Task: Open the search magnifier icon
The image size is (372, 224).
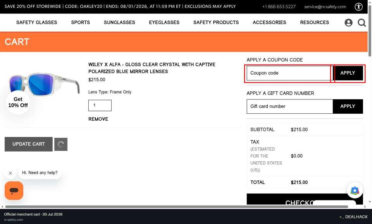Action: pos(362,22)
